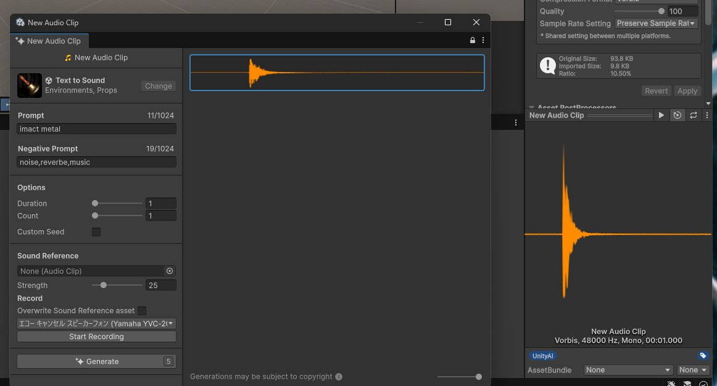Click the Revert button in the Inspector
717x386 pixels.
click(x=656, y=90)
